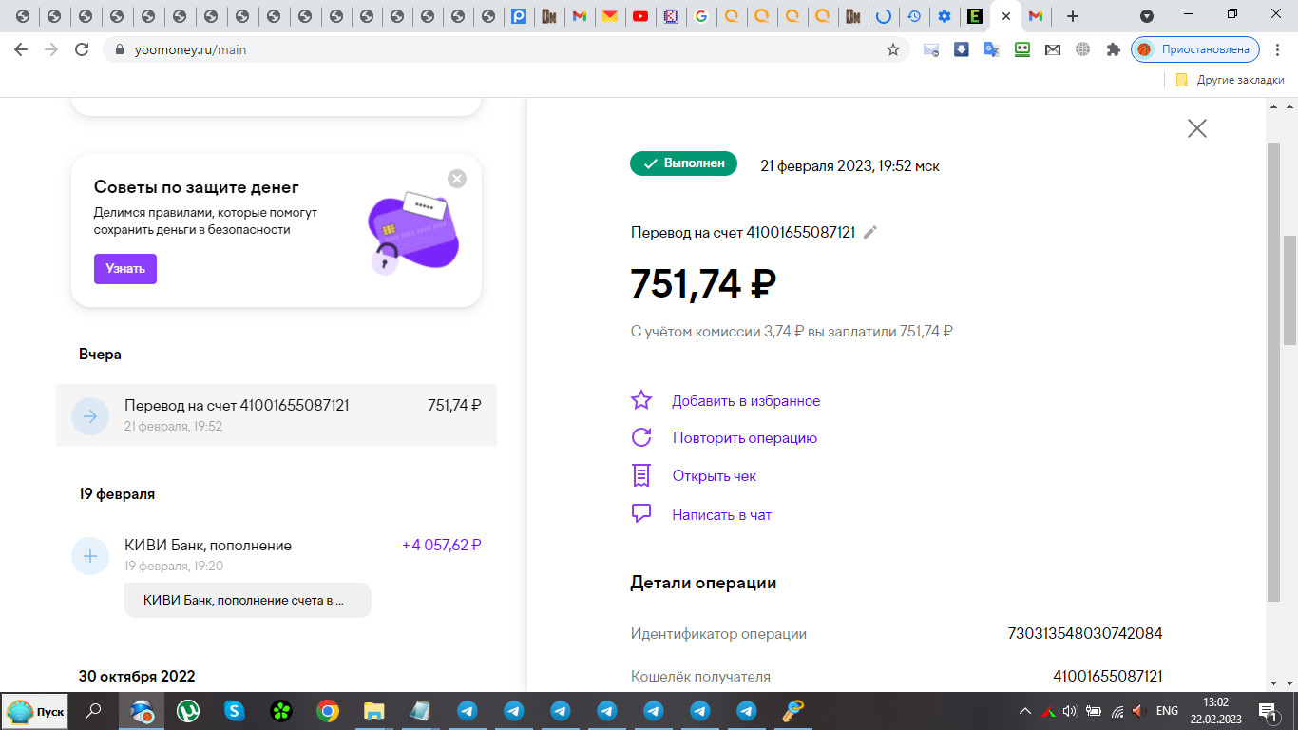Switch to the settings gear tab
Image resolution: width=1298 pixels, height=730 pixels.
[x=944, y=16]
